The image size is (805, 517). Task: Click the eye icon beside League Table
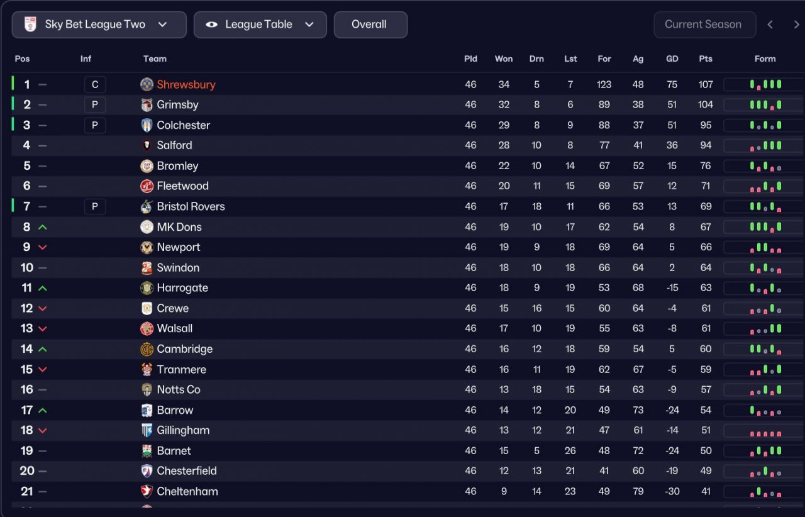point(212,25)
